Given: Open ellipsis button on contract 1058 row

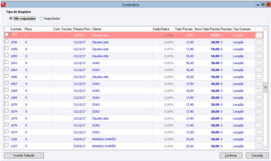Looking at the screenshot, I should click(x=259, y=49).
